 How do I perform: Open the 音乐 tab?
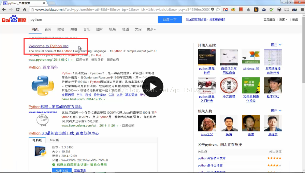pyautogui.click(x=87, y=29)
